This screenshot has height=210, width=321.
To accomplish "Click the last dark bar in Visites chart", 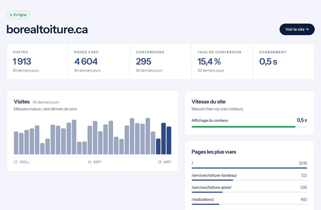I will pos(169,140).
